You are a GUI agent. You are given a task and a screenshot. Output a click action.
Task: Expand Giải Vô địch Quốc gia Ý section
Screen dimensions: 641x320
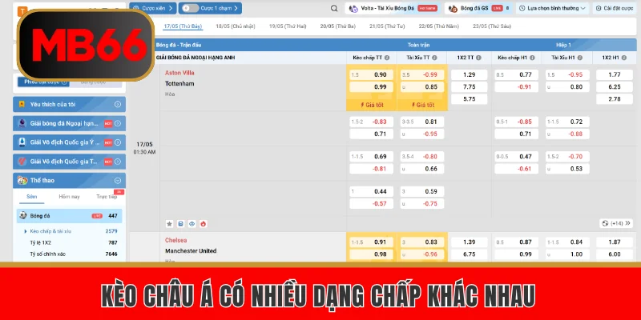click(118, 142)
